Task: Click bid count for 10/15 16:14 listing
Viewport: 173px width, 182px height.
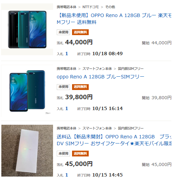Action: click(x=67, y=108)
